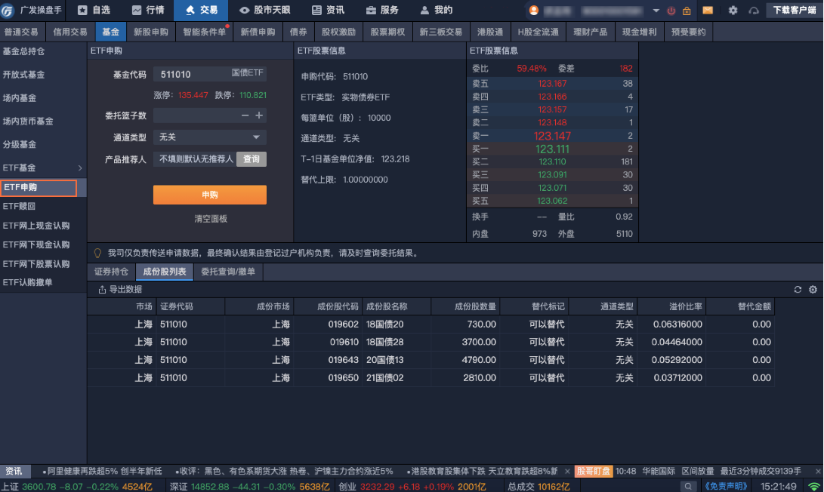The width and height of the screenshot is (824, 492).
Task: Open the envelope messages icon
Action: 708,11
